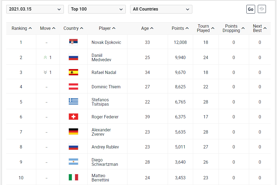This screenshot has height=185, width=277.
Task: Open the All Countries filter dropdown
Action: coord(161,9)
